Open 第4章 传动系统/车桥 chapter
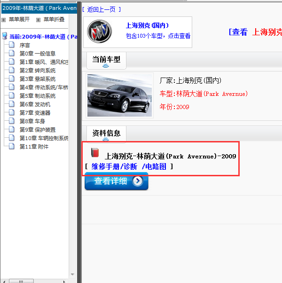Screen dimensions: 282x283 44,87
